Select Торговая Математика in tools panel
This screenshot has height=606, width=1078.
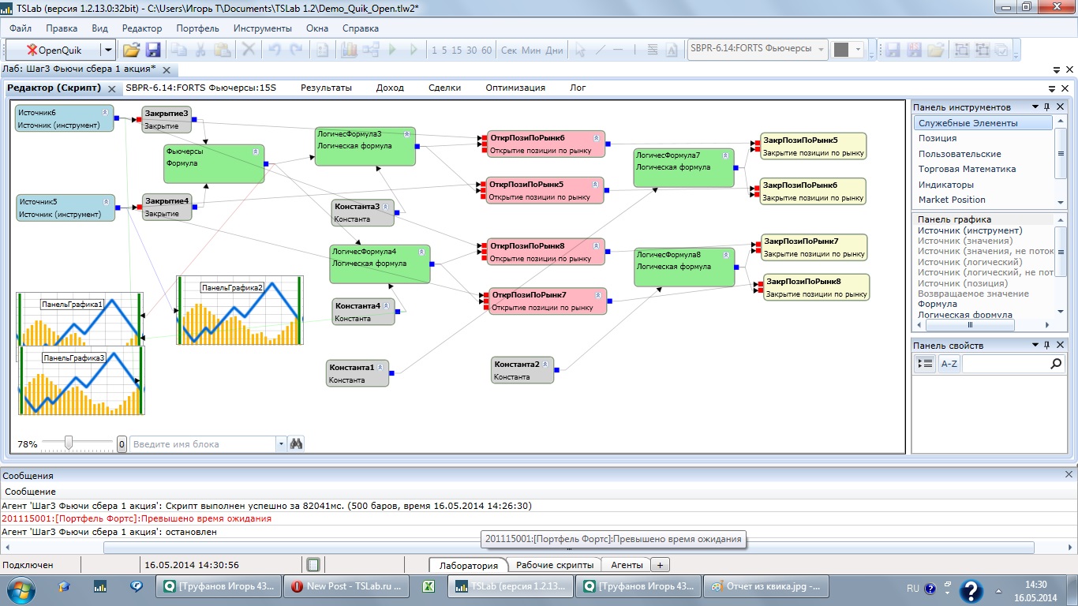(967, 169)
